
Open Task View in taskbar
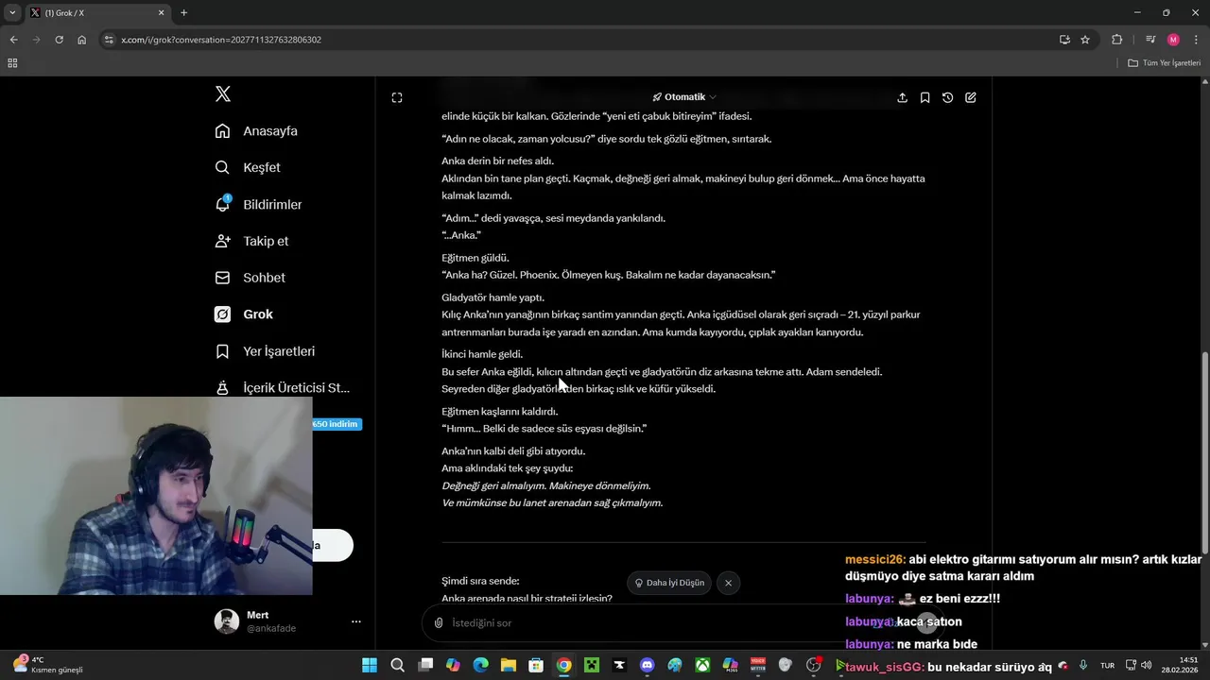click(425, 666)
